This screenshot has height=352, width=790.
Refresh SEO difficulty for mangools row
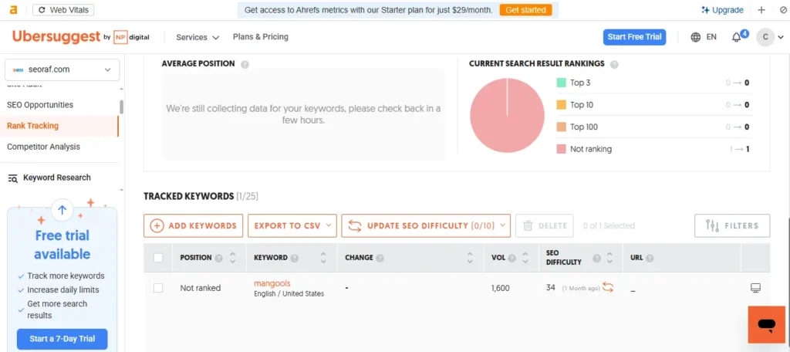tap(608, 287)
